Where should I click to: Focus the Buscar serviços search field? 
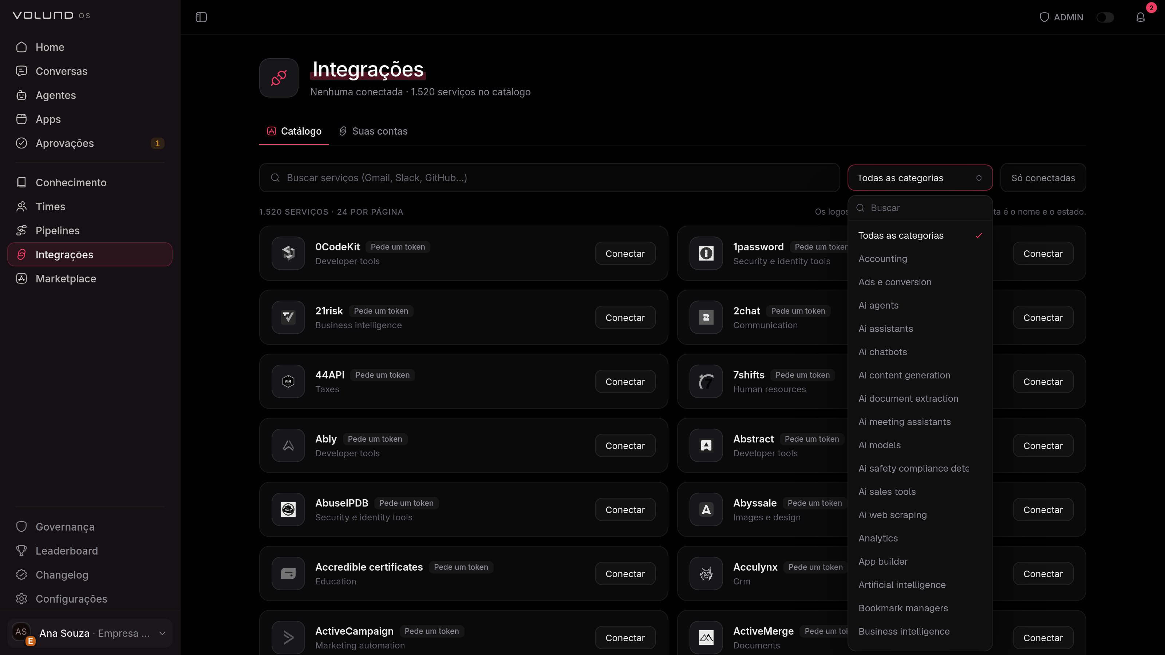tap(549, 178)
